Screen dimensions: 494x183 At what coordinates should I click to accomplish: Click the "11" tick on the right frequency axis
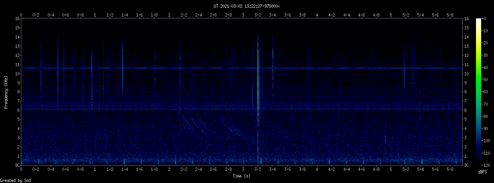tap(466, 65)
